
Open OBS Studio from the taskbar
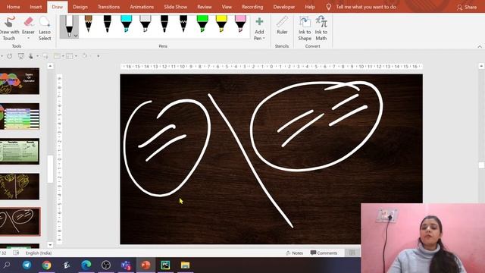106,265
